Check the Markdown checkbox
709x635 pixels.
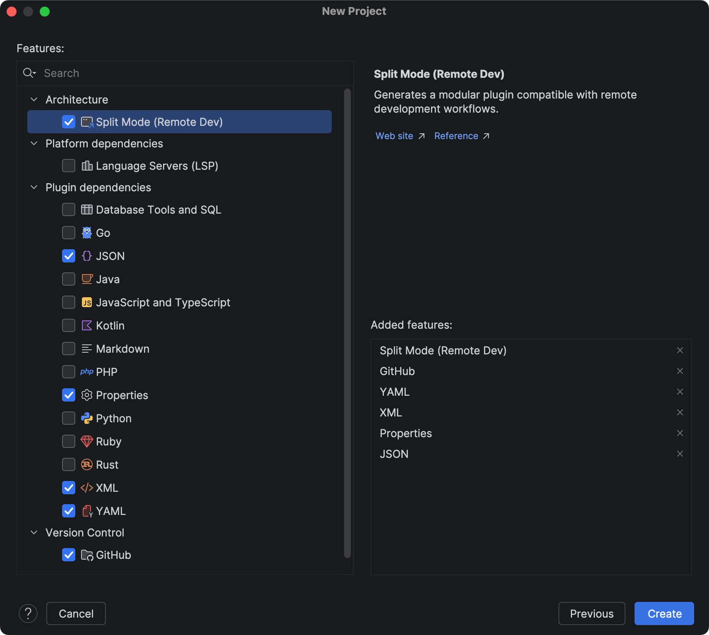pos(69,349)
